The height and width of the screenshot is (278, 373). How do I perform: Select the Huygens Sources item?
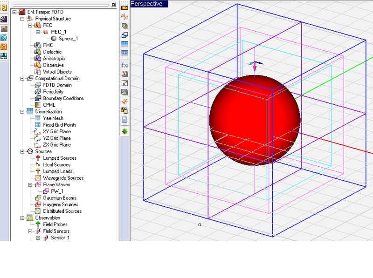[60, 204]
